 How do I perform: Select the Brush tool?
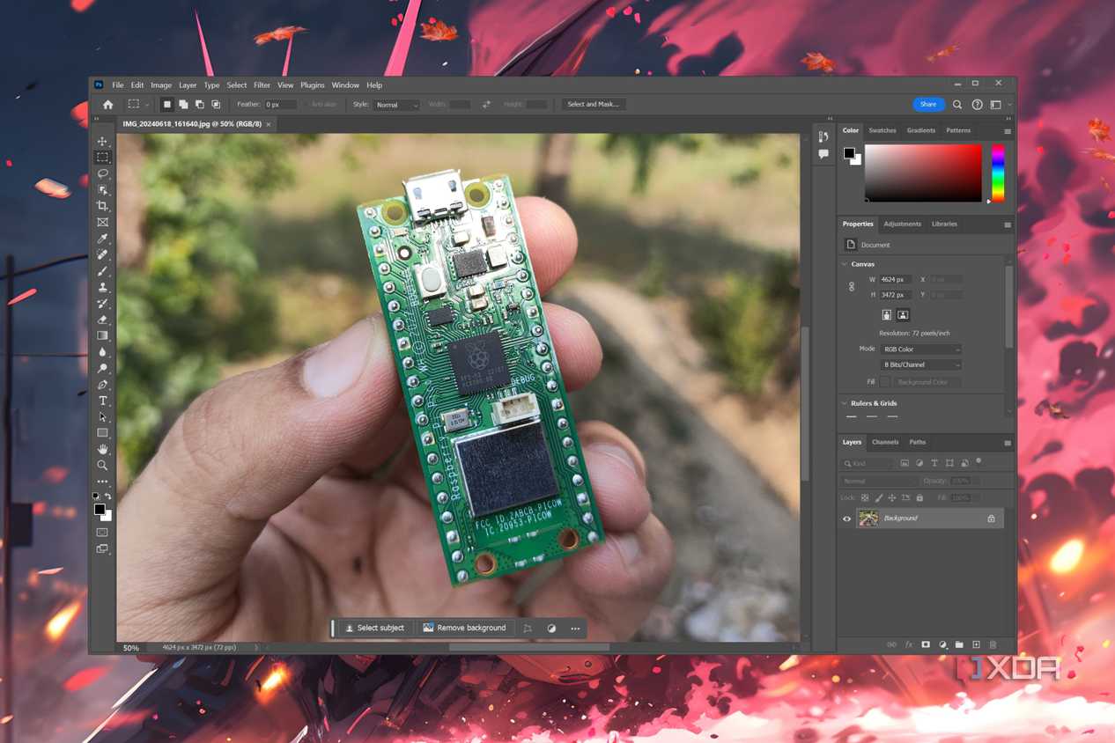coord(102,271)
